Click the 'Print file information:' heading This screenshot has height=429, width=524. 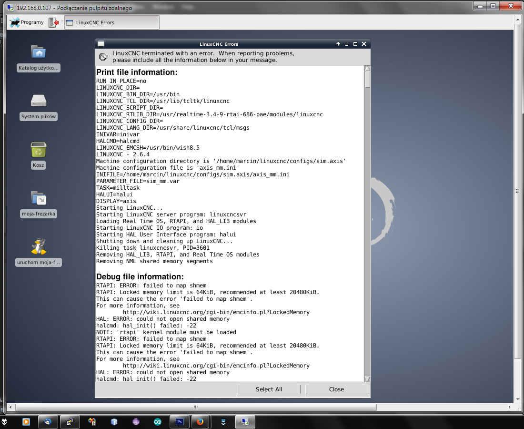coord(137,72)
